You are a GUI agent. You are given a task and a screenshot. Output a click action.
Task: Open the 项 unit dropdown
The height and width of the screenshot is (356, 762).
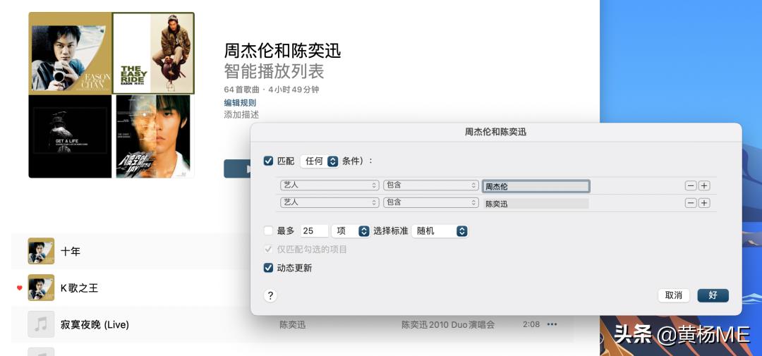(x=351, y=231)
